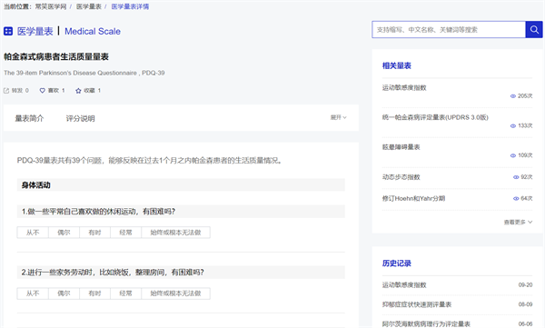This screenshot has width=545, height=328.
Task: Click eye icon beside 64次 views
Action: coord(516,199)
